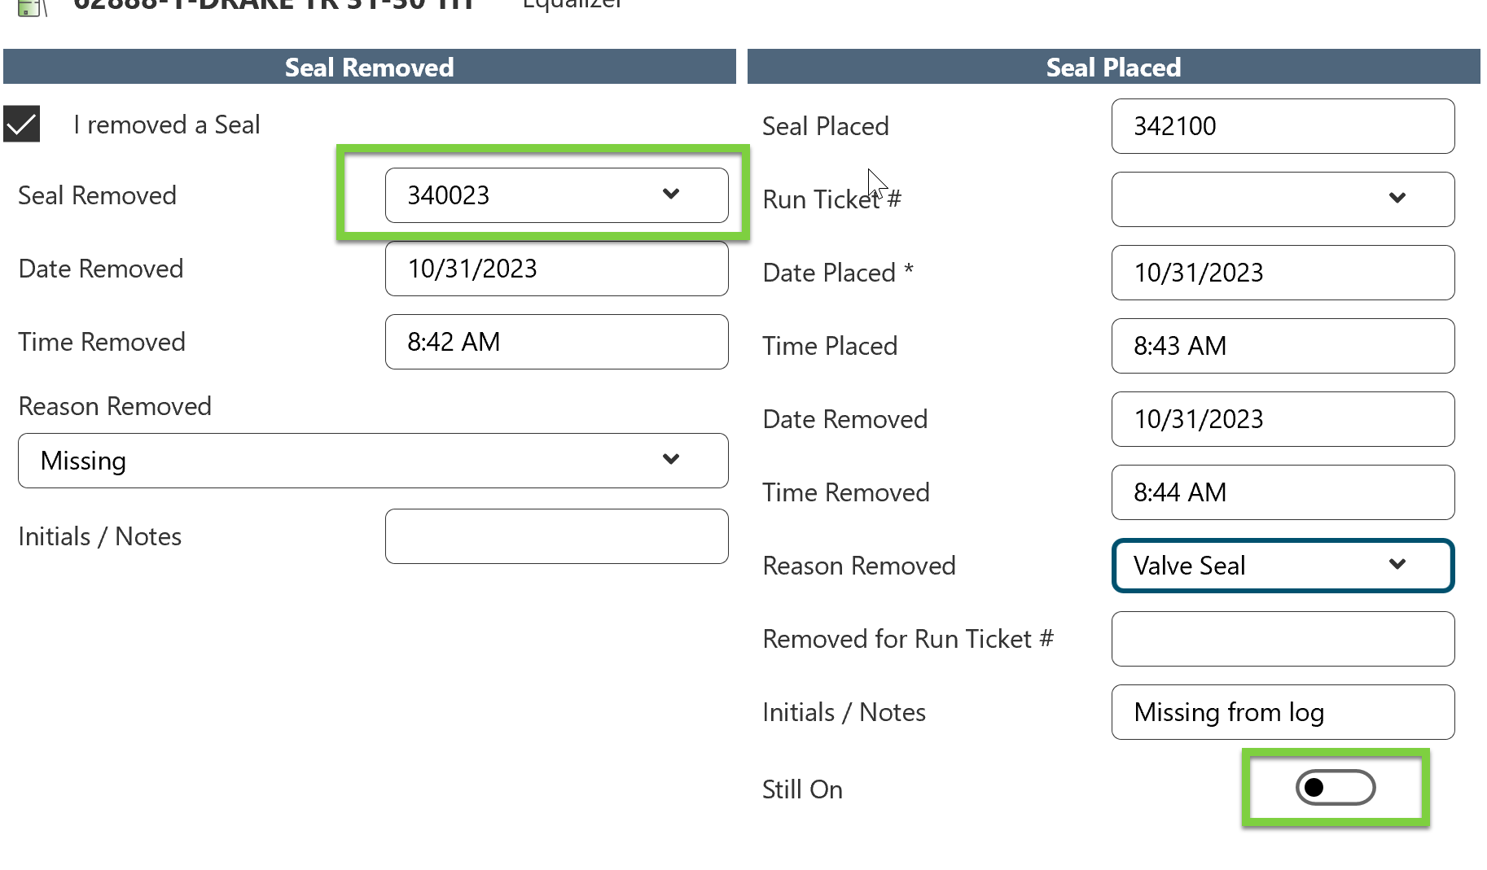Click the Removed for Run Ticket # field
The height and width of the screenshot is (870, 1487).
pyautogui.click(x=1283, y=639)
